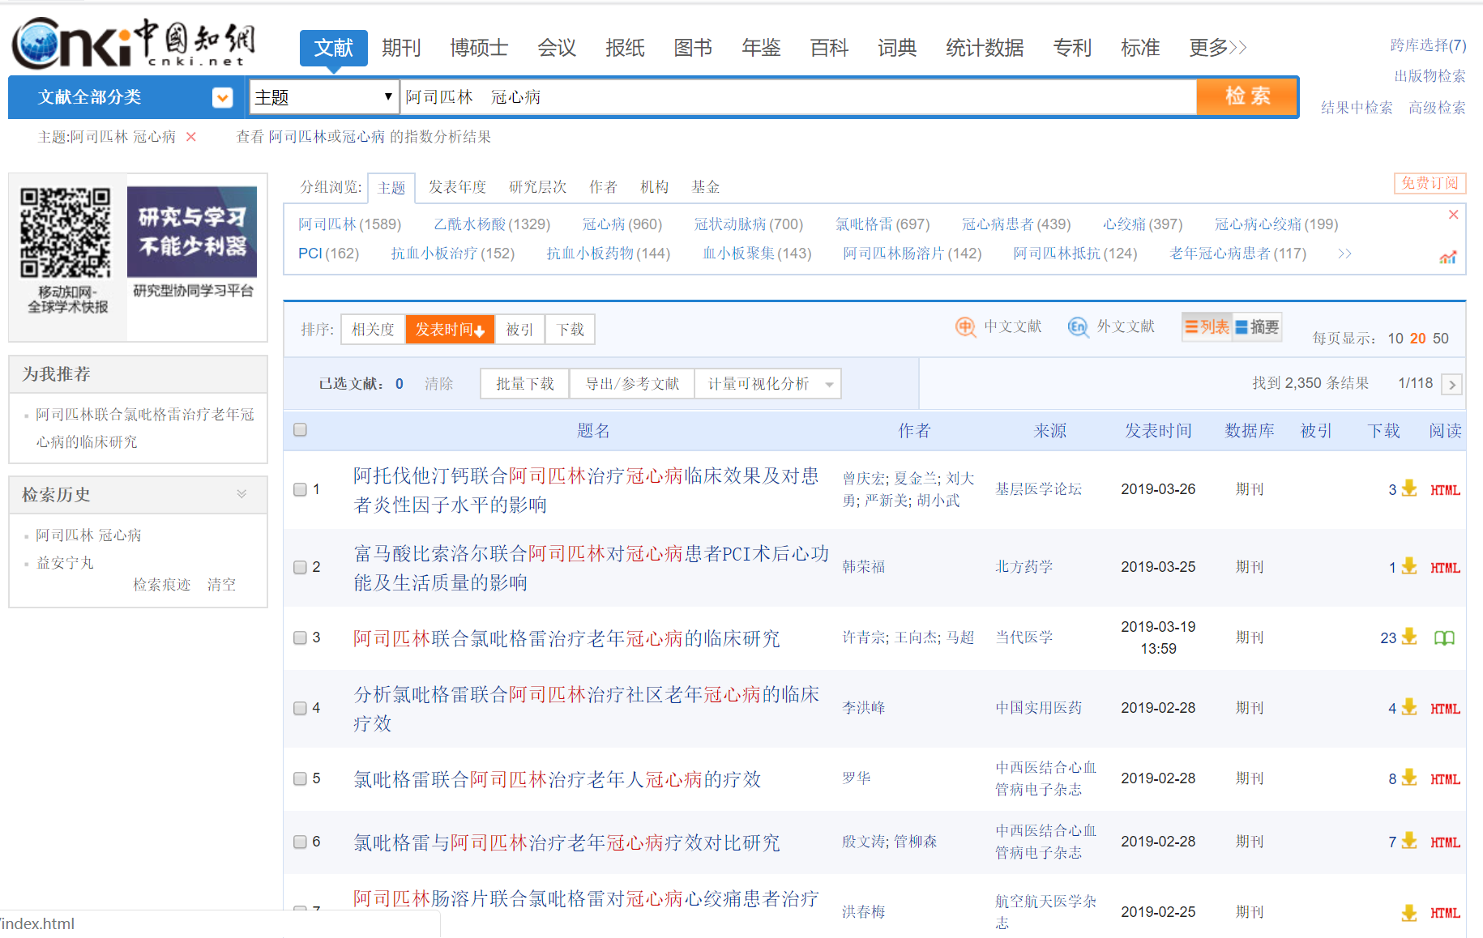Switch grouping to 研究层次
This screenshot has width=1483, height=938.
(537, 187)
